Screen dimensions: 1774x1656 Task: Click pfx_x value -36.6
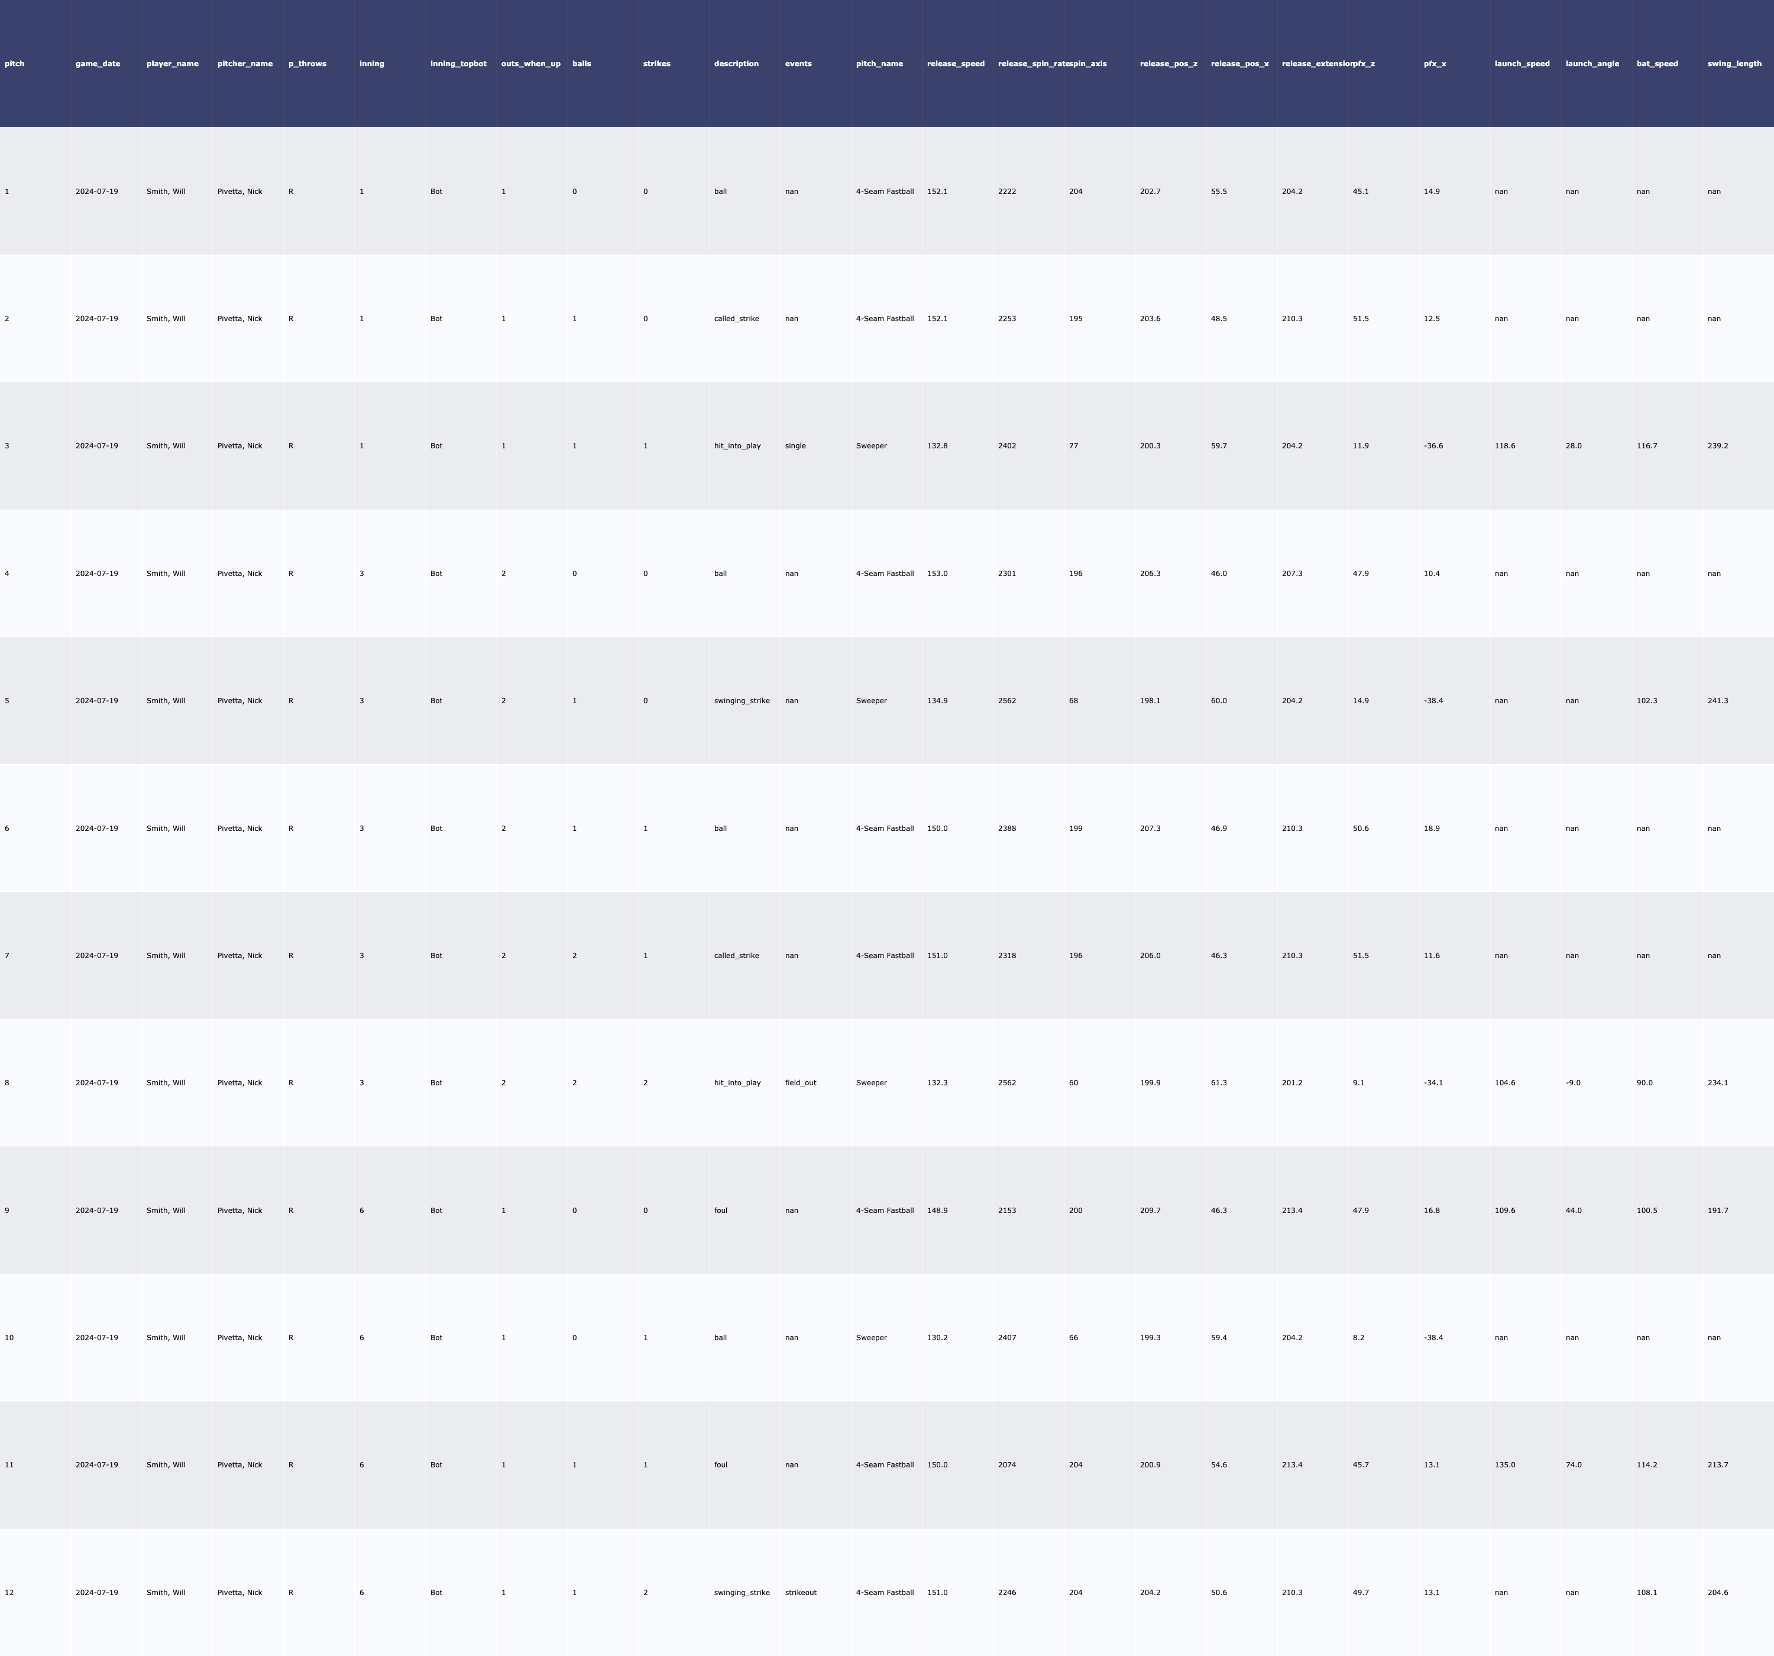pyautogui.click(x=1433, y=445)
